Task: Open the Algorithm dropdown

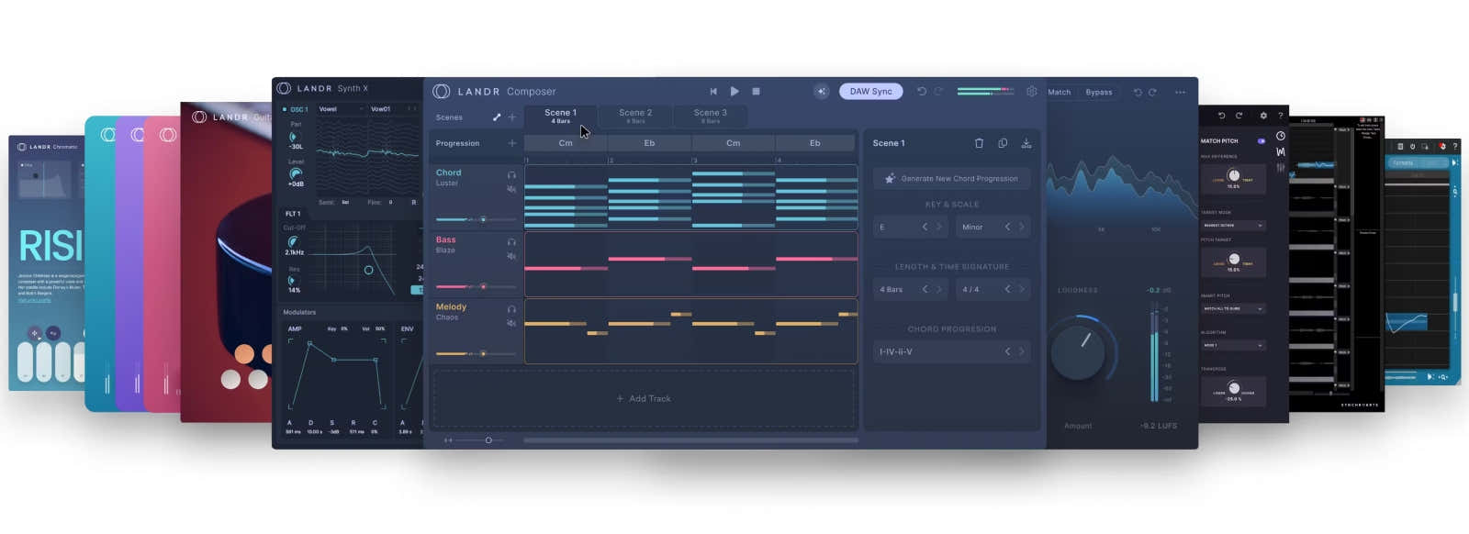Action: (1233, 346)
